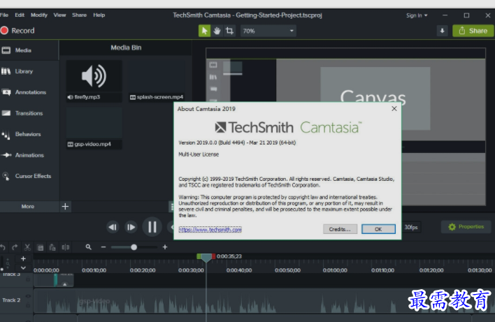Image resolution: width=495 pixels, height=322 pixels.
Task: Click the timeline zoom in plus button
Action: click(x=165, y=247)
